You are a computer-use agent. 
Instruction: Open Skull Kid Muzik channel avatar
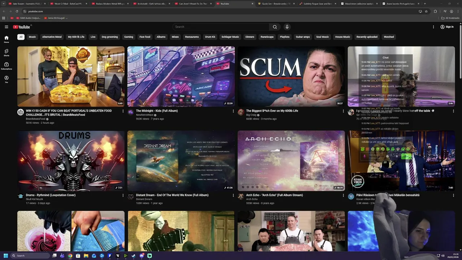[21, 196]
